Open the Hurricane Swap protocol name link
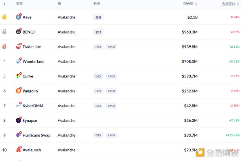243x161 pixels. click(36, 135)
